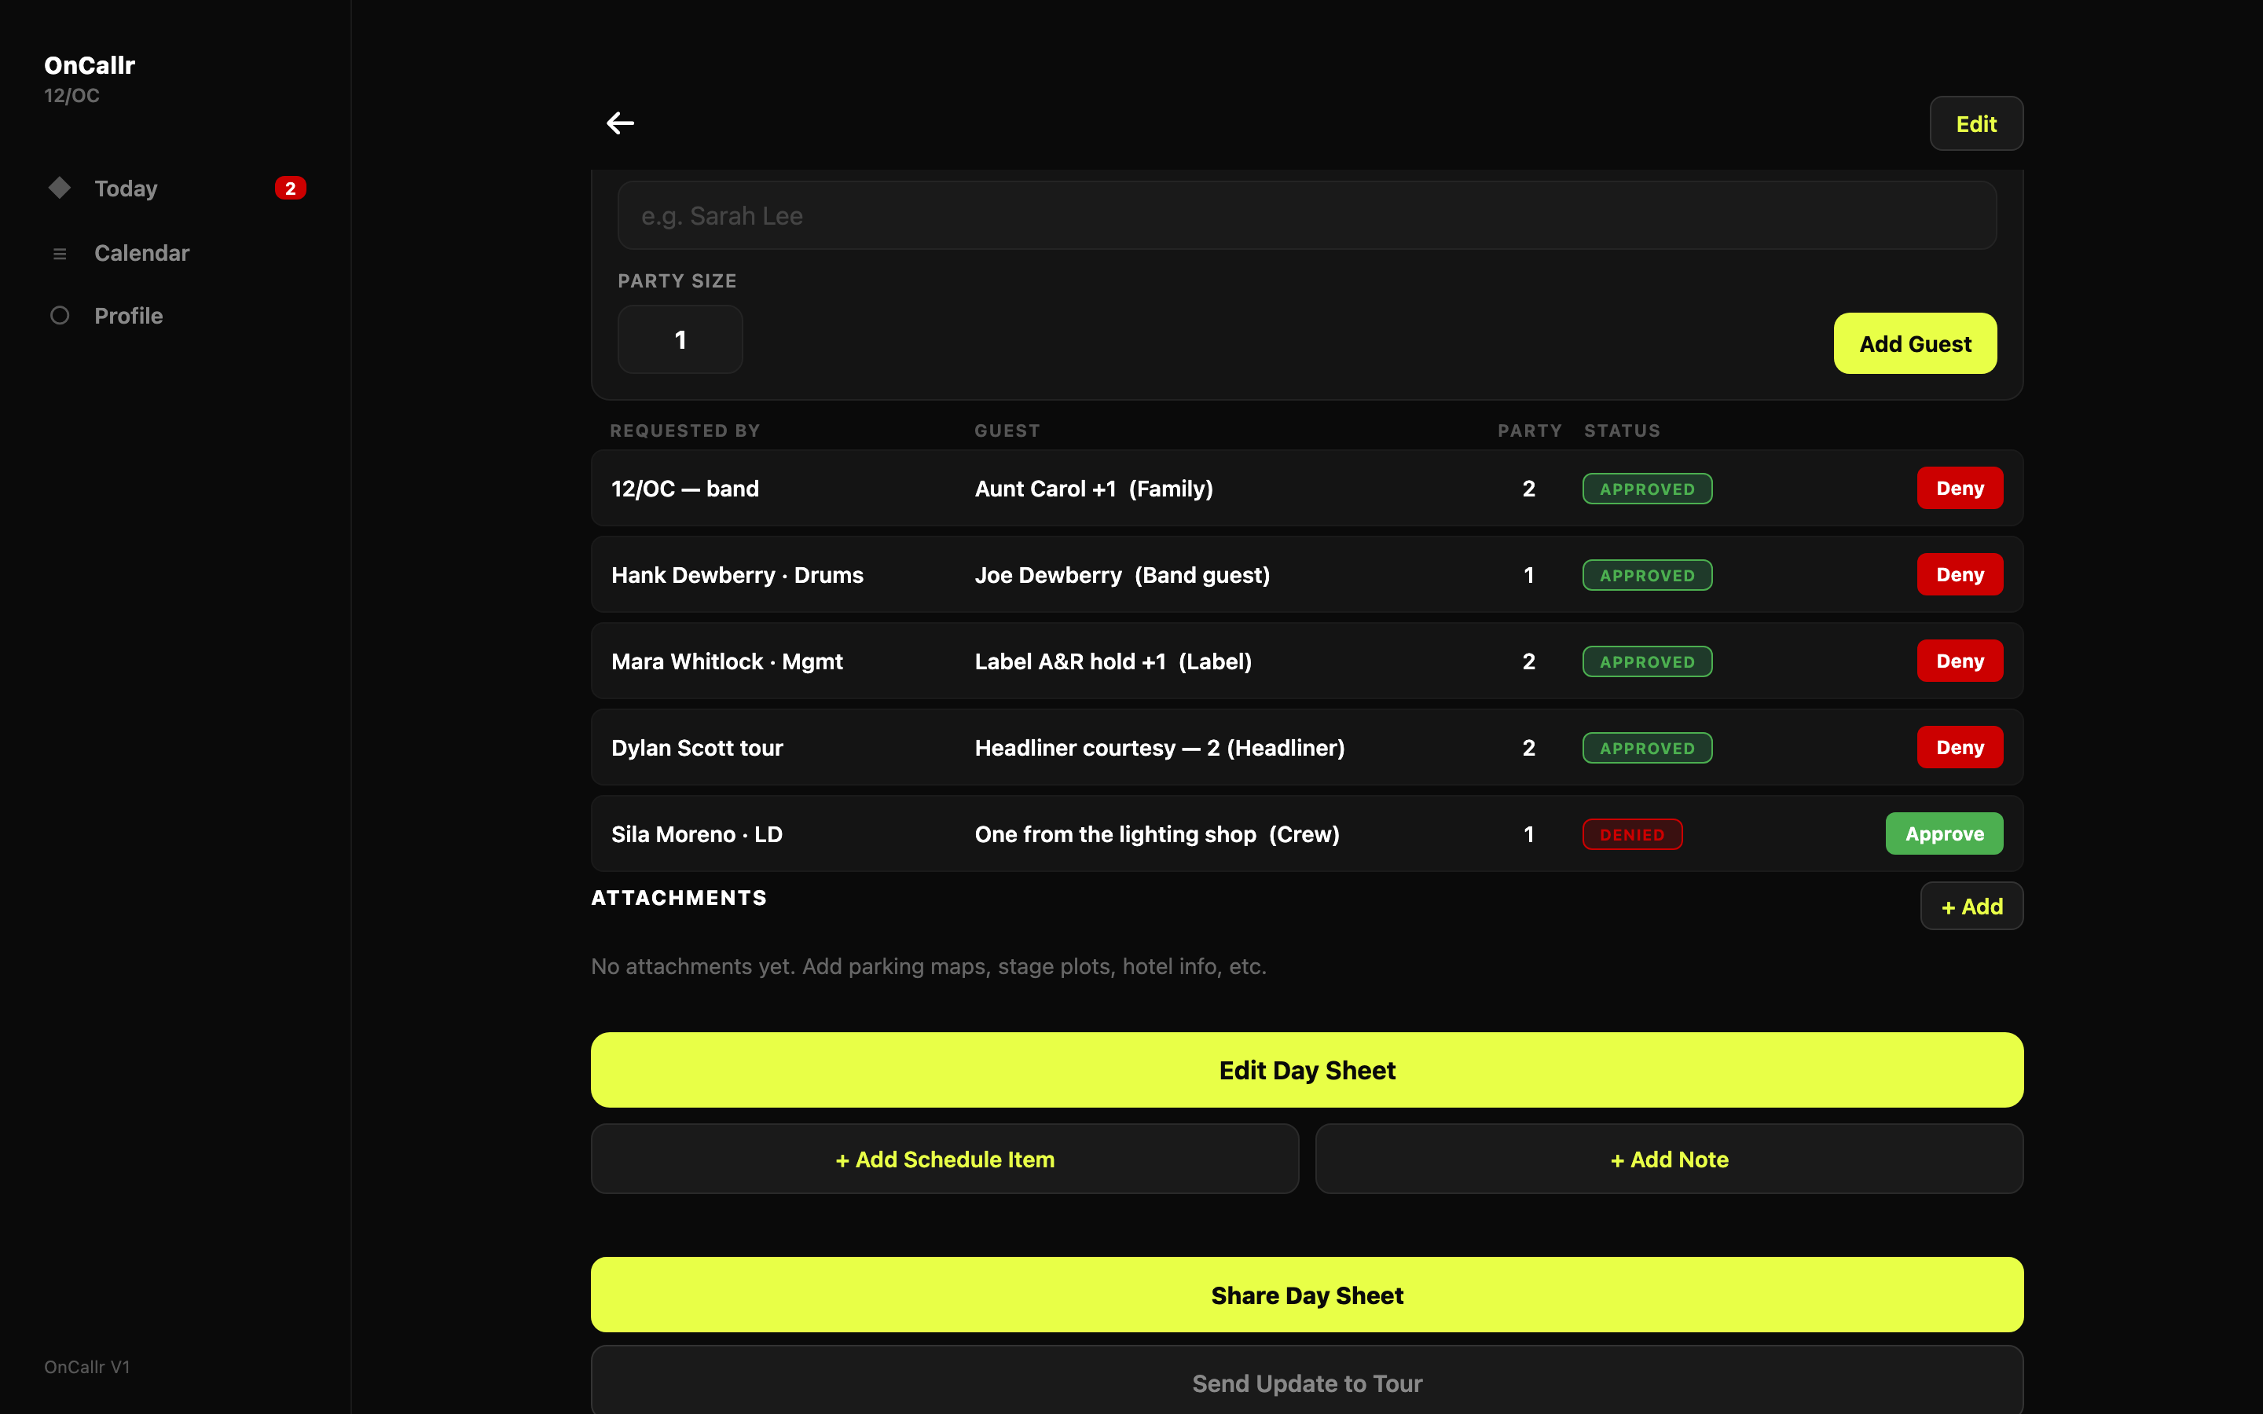Screen dimensions: 2263x1414
Task: Click 'Dylan Scott tour' requester cell
Action: (x=697, y=748)
